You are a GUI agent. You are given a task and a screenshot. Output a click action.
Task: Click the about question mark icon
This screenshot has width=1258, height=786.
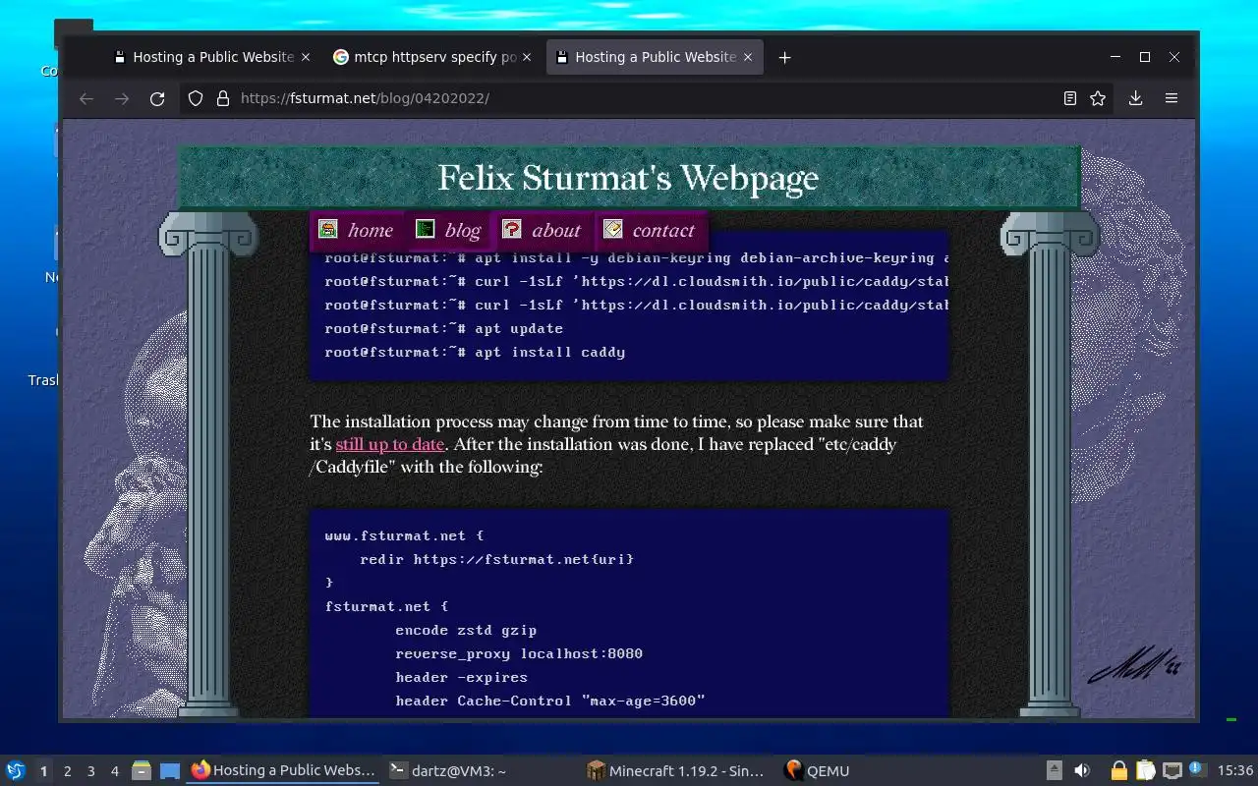pyautogui.click(x=511, y=229)
